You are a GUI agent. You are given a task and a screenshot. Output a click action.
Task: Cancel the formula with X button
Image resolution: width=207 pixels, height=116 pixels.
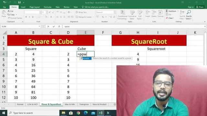pos(48,26)
